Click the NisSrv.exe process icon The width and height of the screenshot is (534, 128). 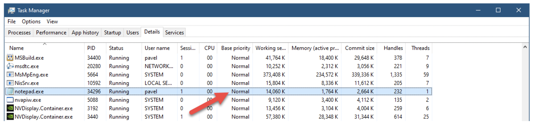pos(10,83)
